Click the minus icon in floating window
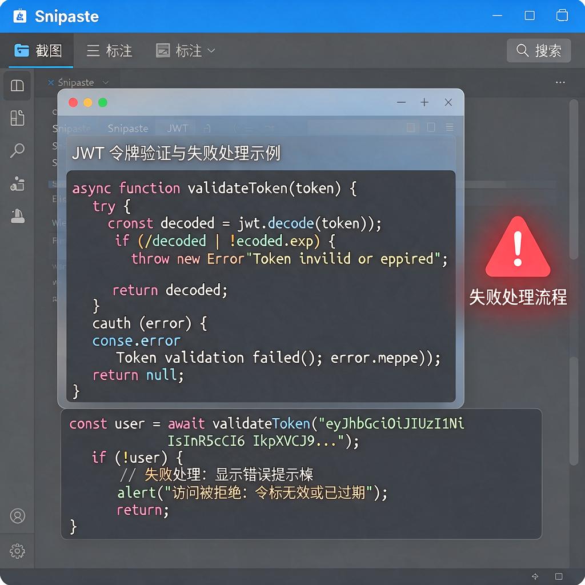 [401, 102]
